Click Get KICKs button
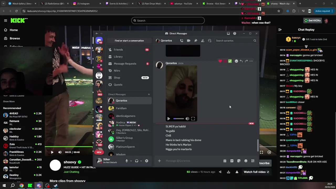 coord(312,20)
